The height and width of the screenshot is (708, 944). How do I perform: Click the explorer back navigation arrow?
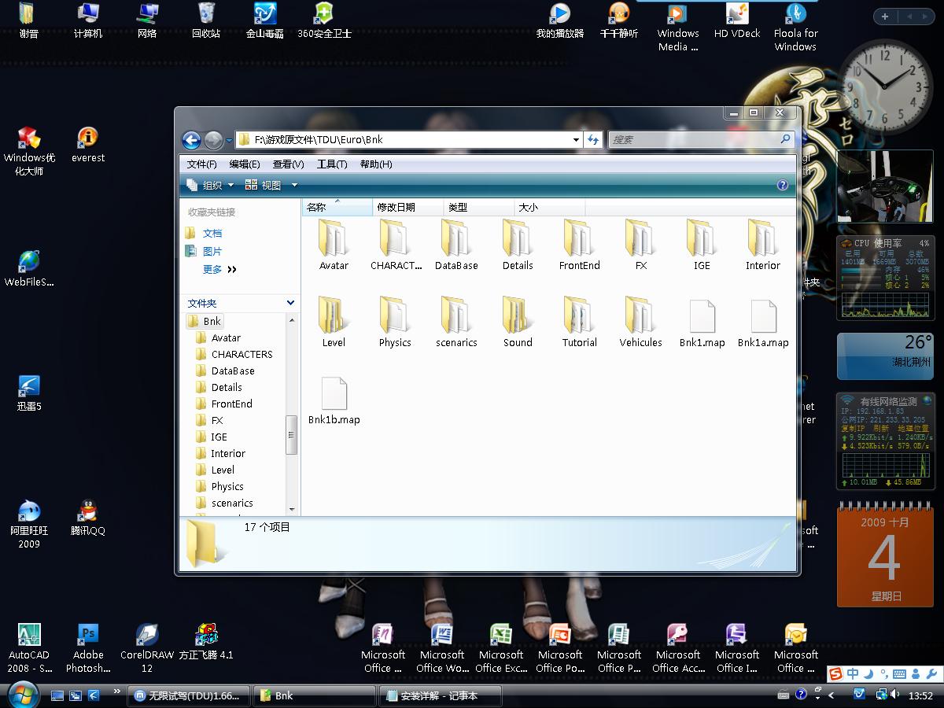[x=191, y=140]
